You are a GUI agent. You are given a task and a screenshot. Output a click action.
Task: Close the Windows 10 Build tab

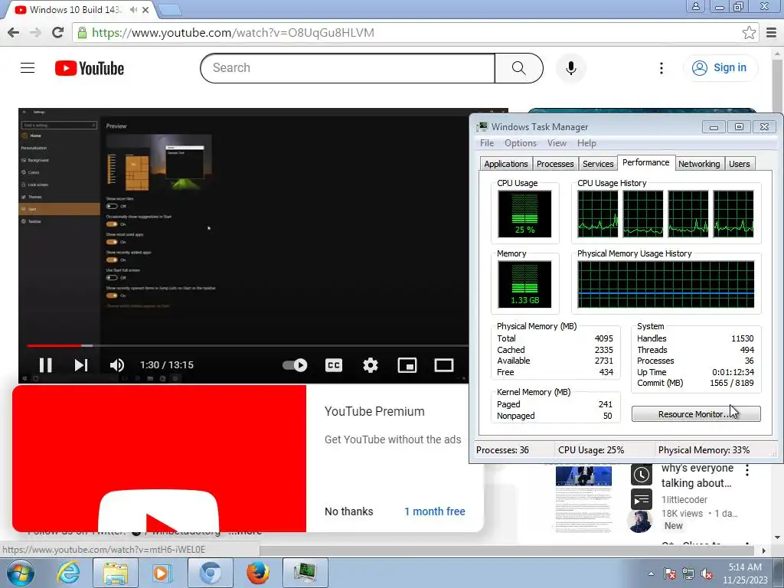coord(145,9)
